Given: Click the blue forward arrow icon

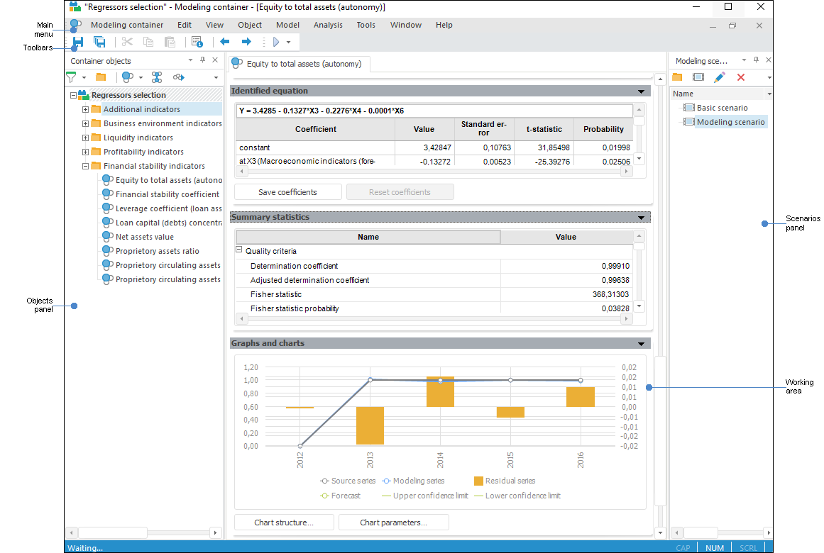Looking at the screenshot, I should coord(246,43).
